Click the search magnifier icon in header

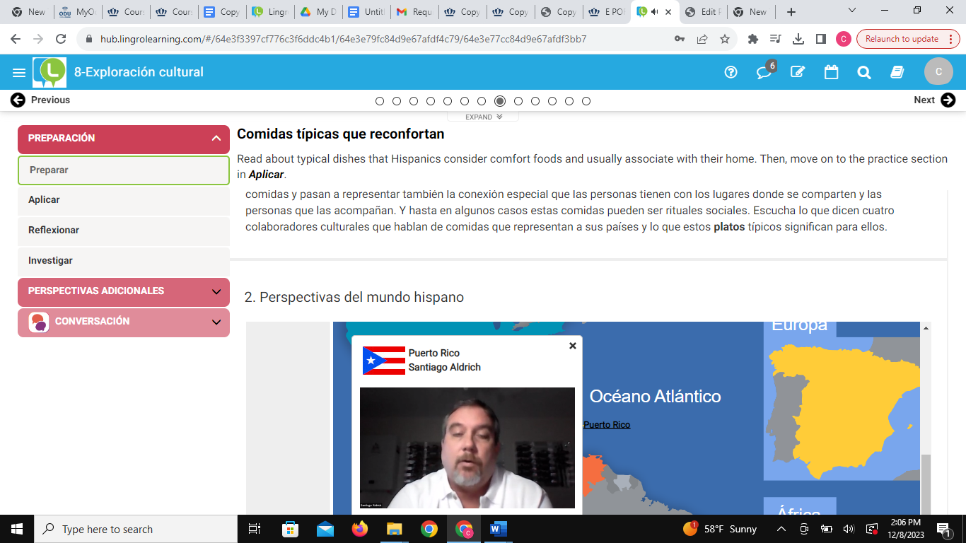click(863, 72)
